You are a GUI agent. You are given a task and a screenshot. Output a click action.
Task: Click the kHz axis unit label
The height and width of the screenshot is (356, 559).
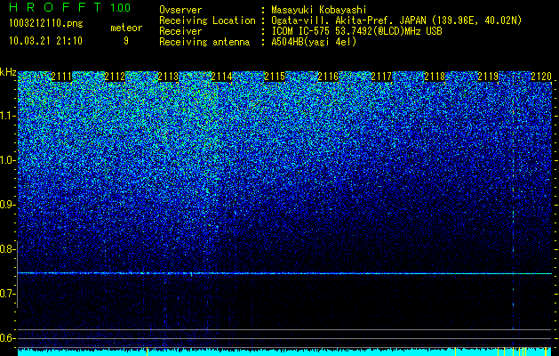point(8,72)
